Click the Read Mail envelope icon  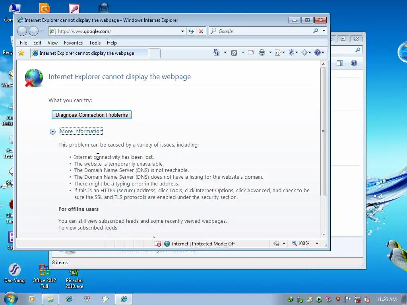pyautogui.click(x=251, y=53)
